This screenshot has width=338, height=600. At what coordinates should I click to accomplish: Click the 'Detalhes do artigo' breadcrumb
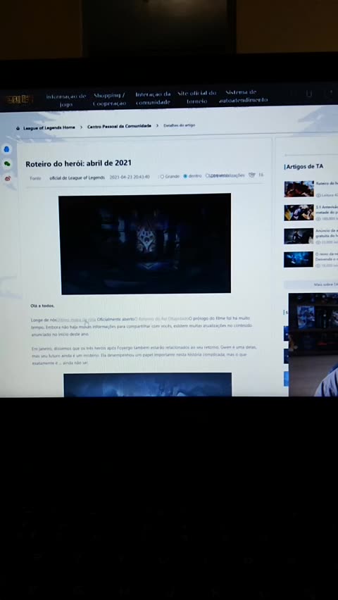pyautogui.click(x=179, y=125)
